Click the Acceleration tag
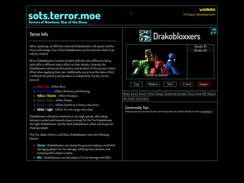244x183 pixels. tap(142, 99)
